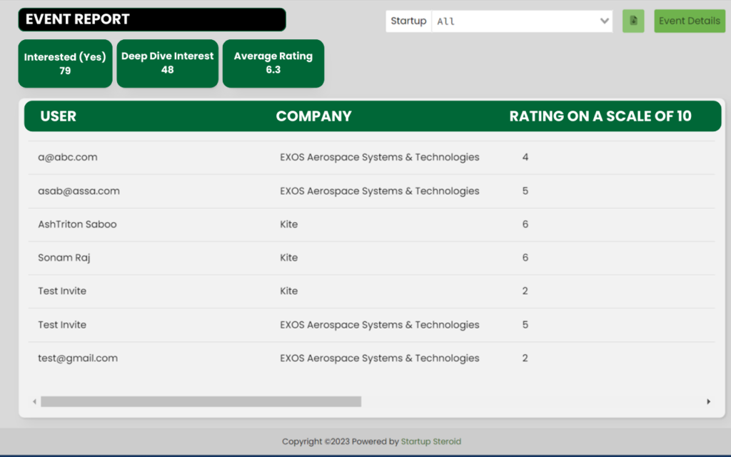Click EXOS company in the a@abc.com row
Image resolution: width=731 pixels, height=457 pixels.
coord(380,157)
